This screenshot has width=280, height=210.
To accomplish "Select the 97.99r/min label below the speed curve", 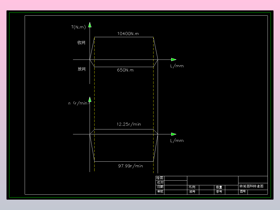I will coord(130,166).
